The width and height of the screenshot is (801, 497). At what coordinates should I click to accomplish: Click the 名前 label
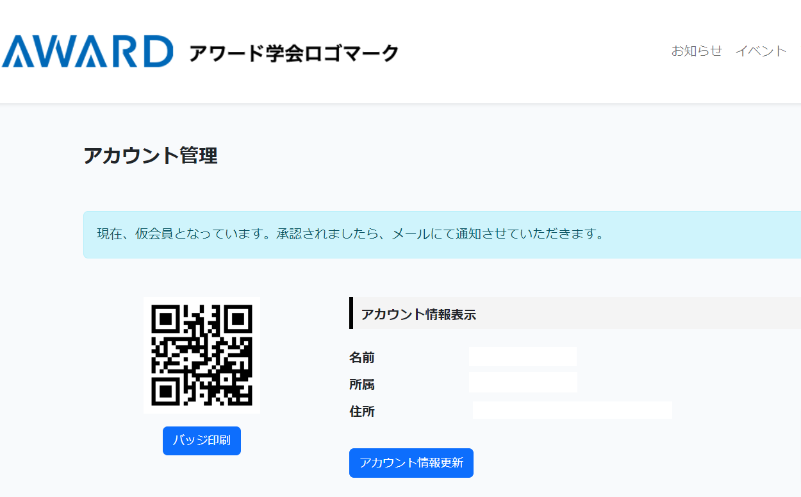(x=362, y=357)
